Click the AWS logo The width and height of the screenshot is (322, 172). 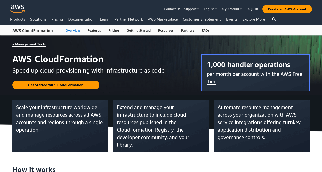(17, 9)
